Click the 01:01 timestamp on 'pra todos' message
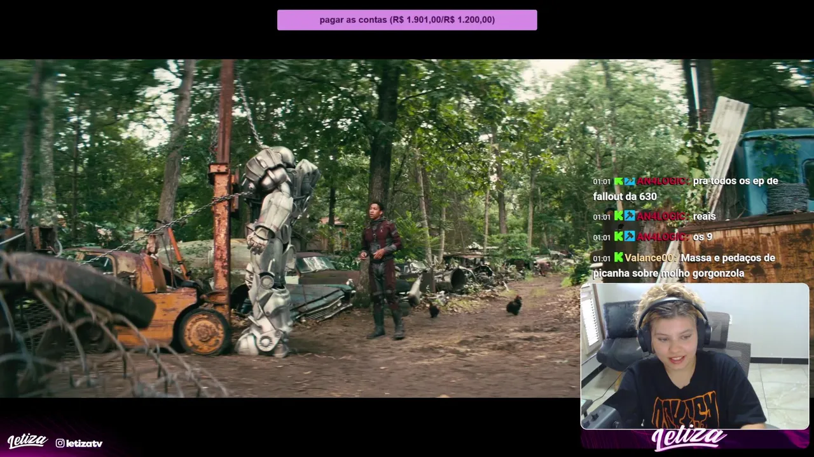814x457 pixels. click(602, 182)
